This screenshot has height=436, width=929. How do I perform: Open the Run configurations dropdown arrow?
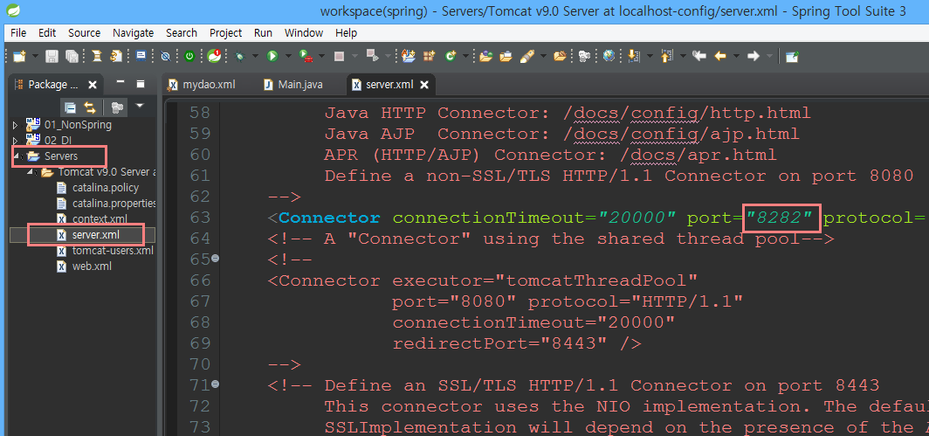288,56
